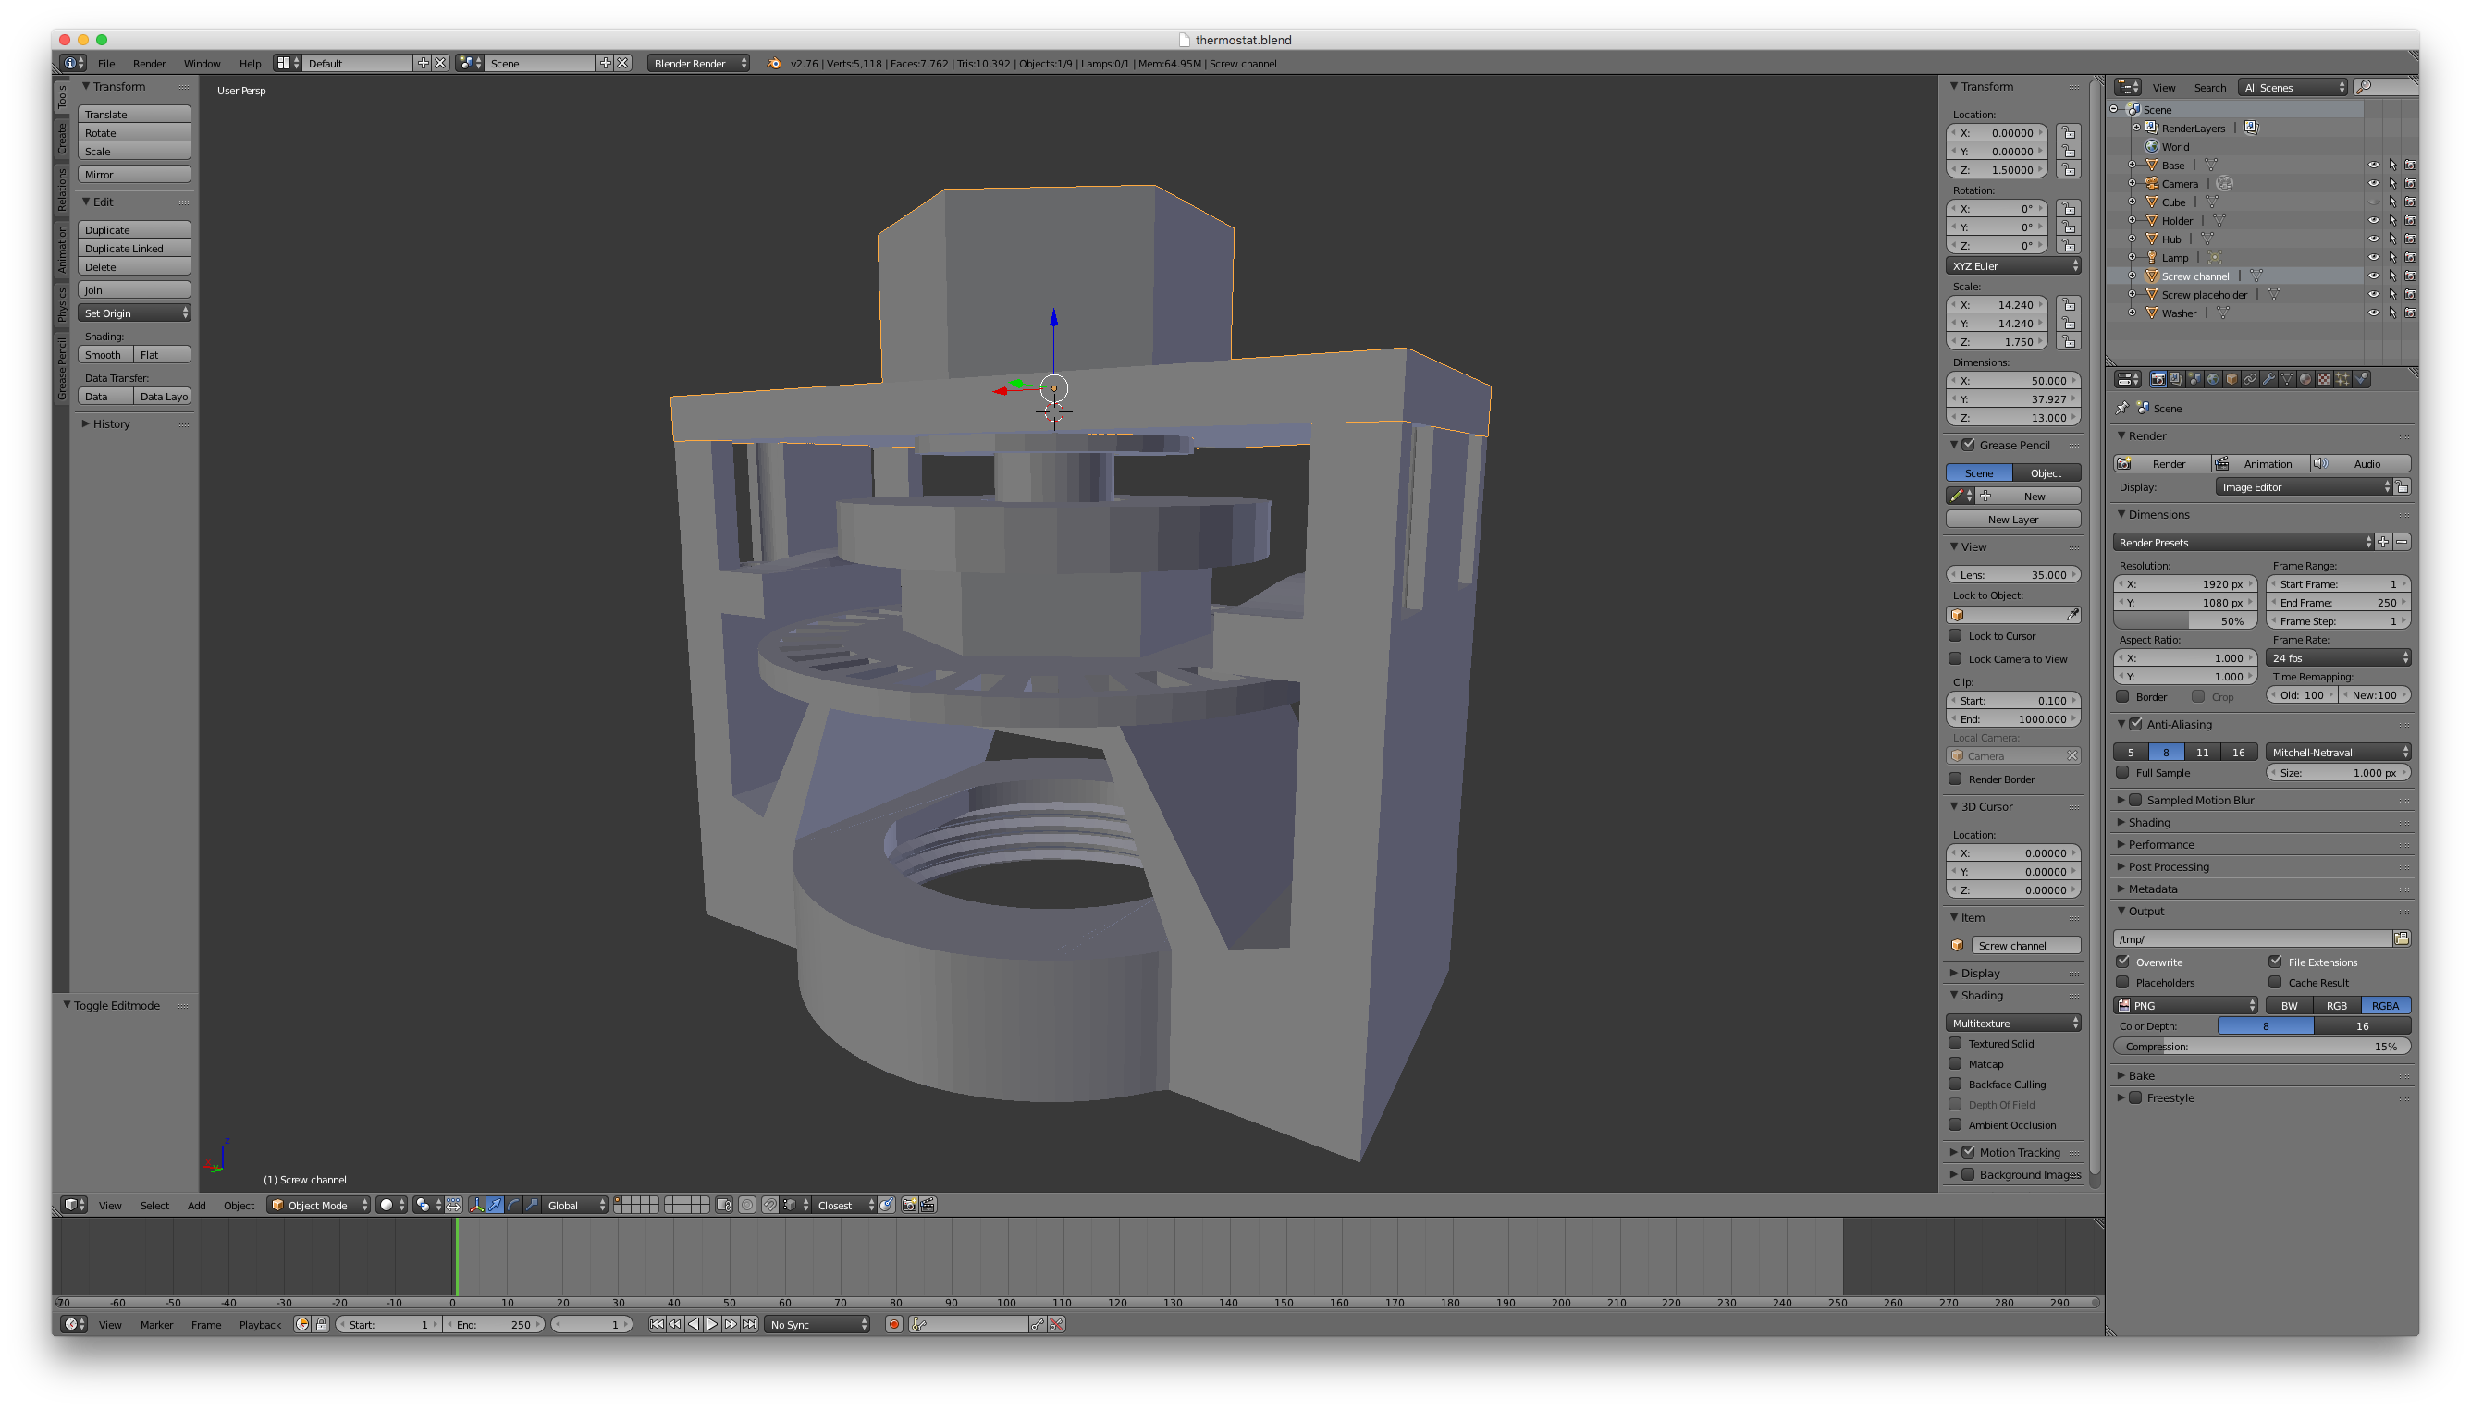2471x1410 pixels.
Task: Open the Physics properties tab icon
Action: pyautogui.click(x=2362, y=380)
